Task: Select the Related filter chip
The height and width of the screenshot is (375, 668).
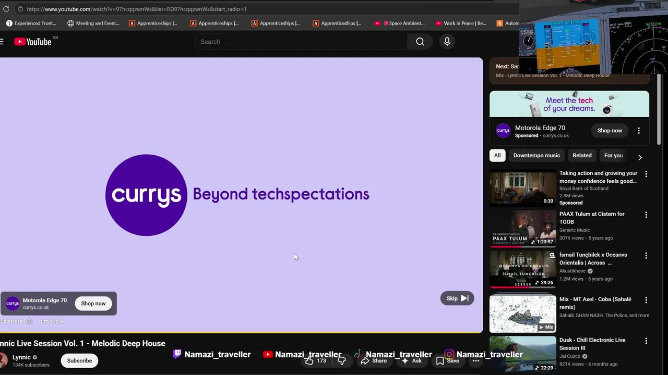Action: tap(582, 155)
